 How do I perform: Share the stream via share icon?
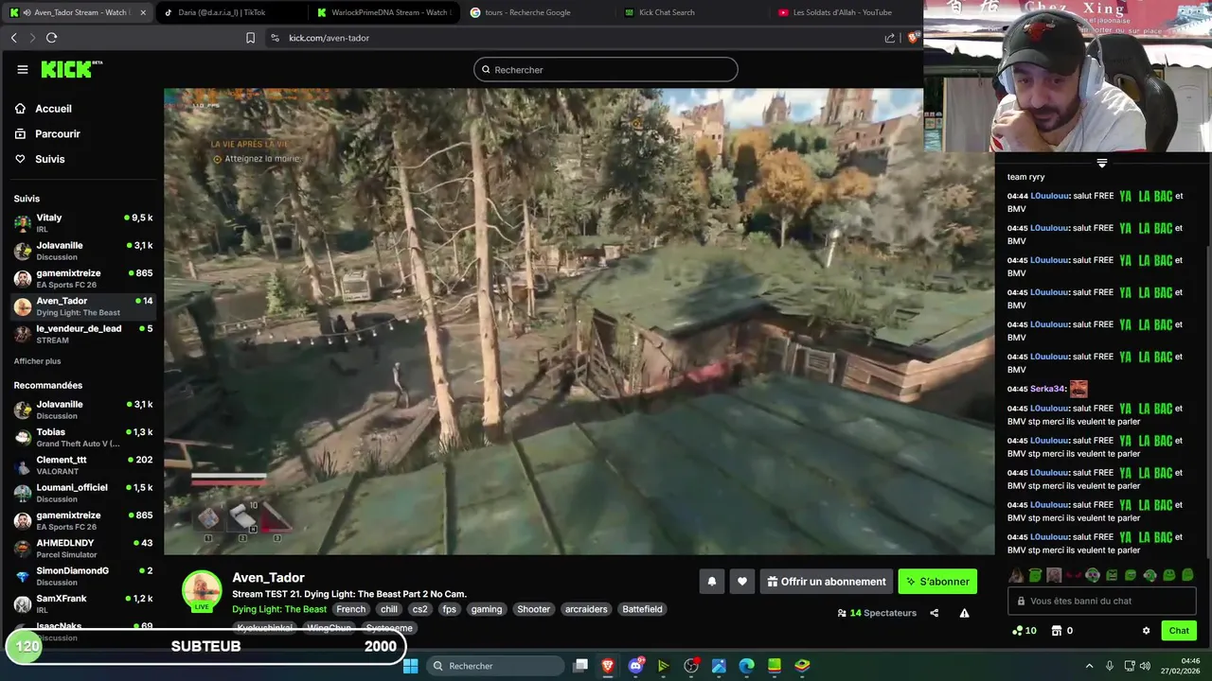934,613
